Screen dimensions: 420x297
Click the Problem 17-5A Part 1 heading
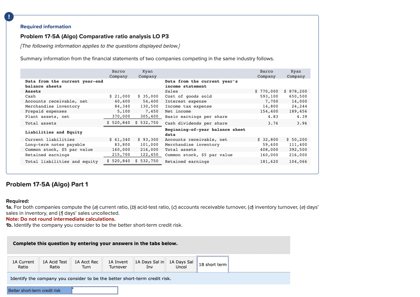click(x=47, y=184)
